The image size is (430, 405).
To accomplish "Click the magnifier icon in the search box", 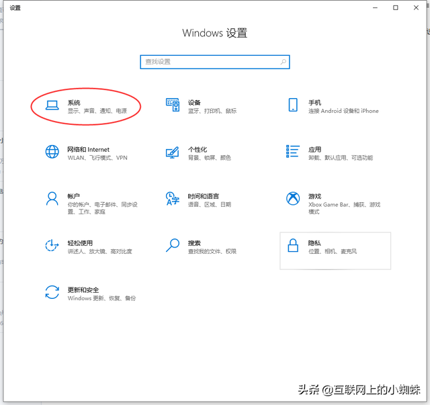I will [x=284, y=62].
